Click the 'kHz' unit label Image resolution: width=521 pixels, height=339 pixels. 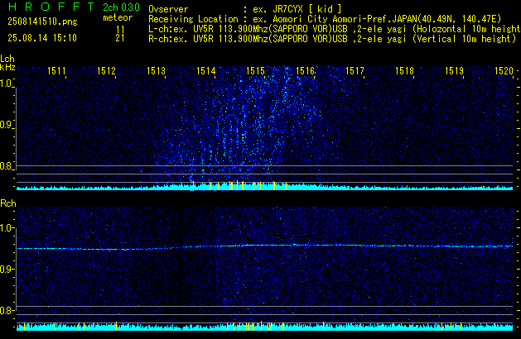coord(7,67)
